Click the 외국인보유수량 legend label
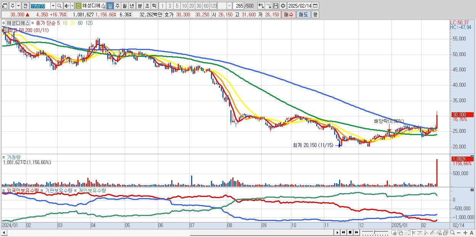 point(23,190)
